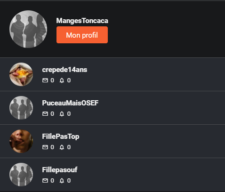
Task: Open the crepede14ans notifications bell icon
Action: 62,80
